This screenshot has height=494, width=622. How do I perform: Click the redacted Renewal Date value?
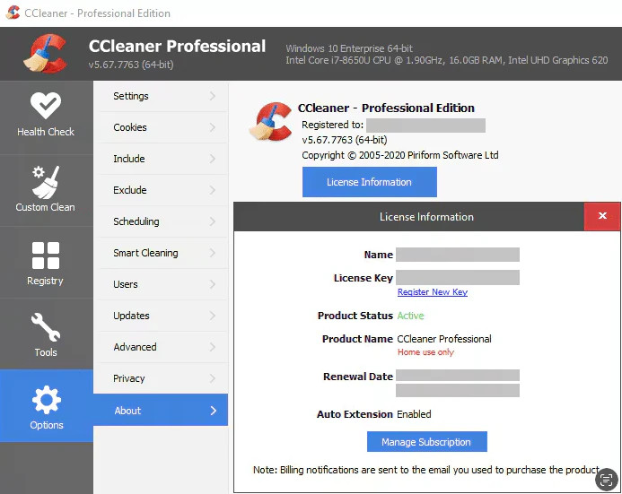(458, 383)
